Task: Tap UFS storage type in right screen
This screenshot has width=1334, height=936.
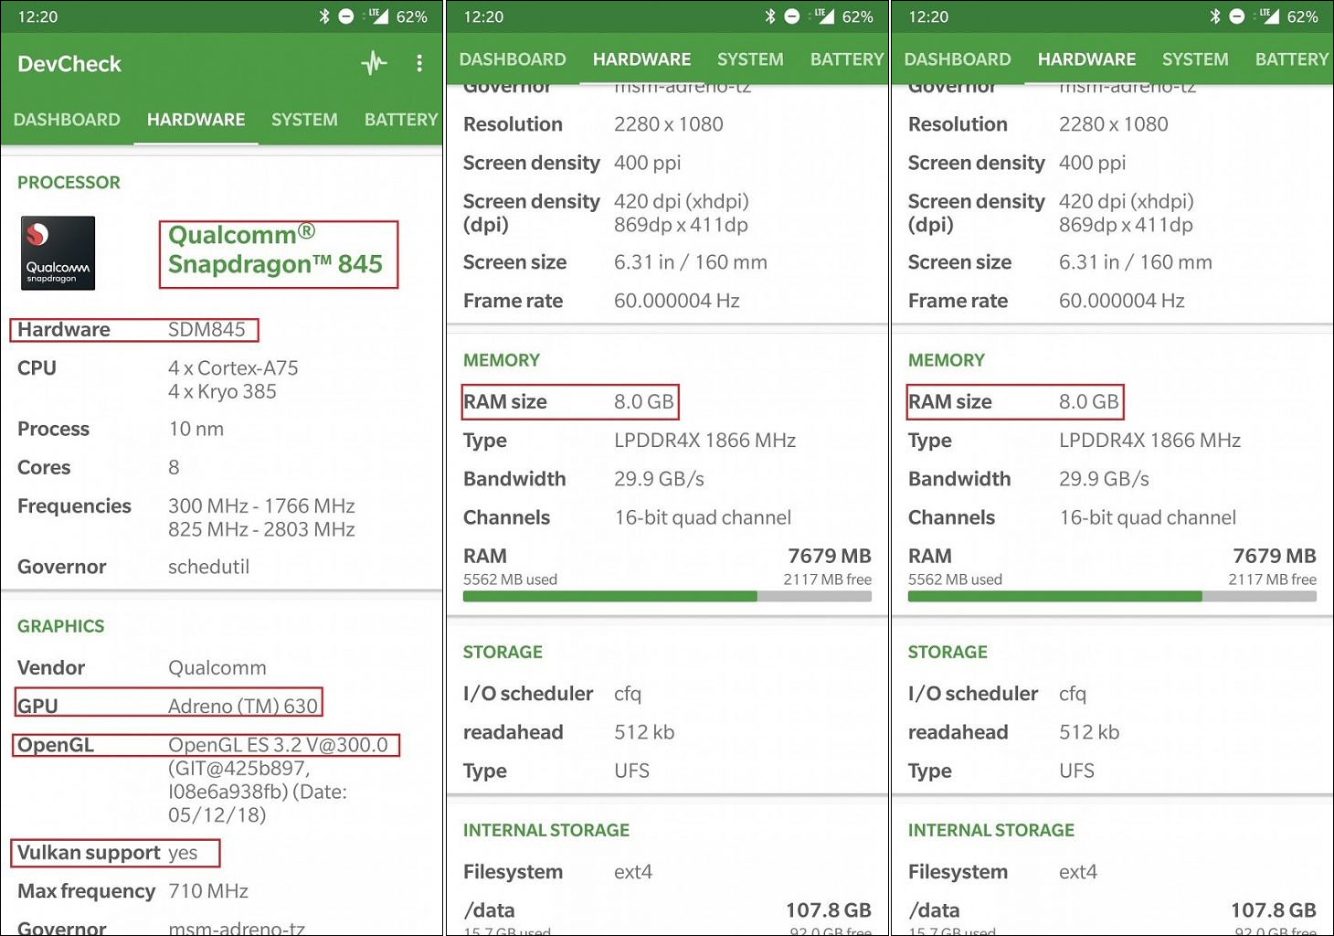Action: coord(1076,771)
